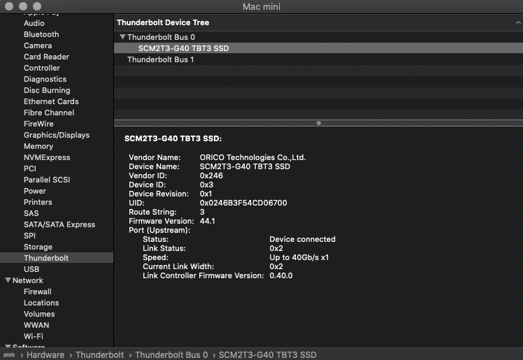Go to Thunderbolt Bus 0 in path bar
The width and height of the screenshot is (523, 360).
tap(171, 355)
